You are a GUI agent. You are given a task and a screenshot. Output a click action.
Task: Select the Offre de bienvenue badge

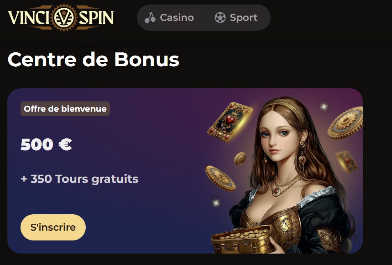click(65, 109)
